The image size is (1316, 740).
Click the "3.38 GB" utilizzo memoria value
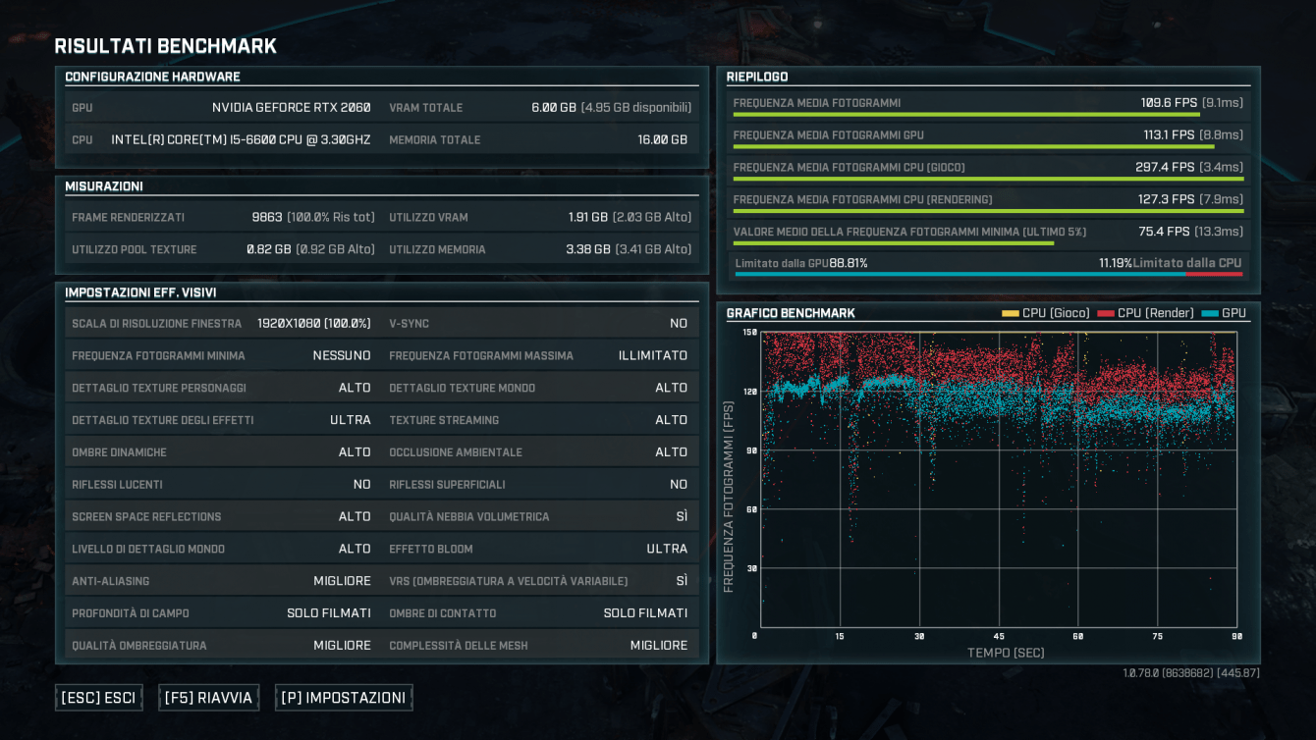pos(588,250)
